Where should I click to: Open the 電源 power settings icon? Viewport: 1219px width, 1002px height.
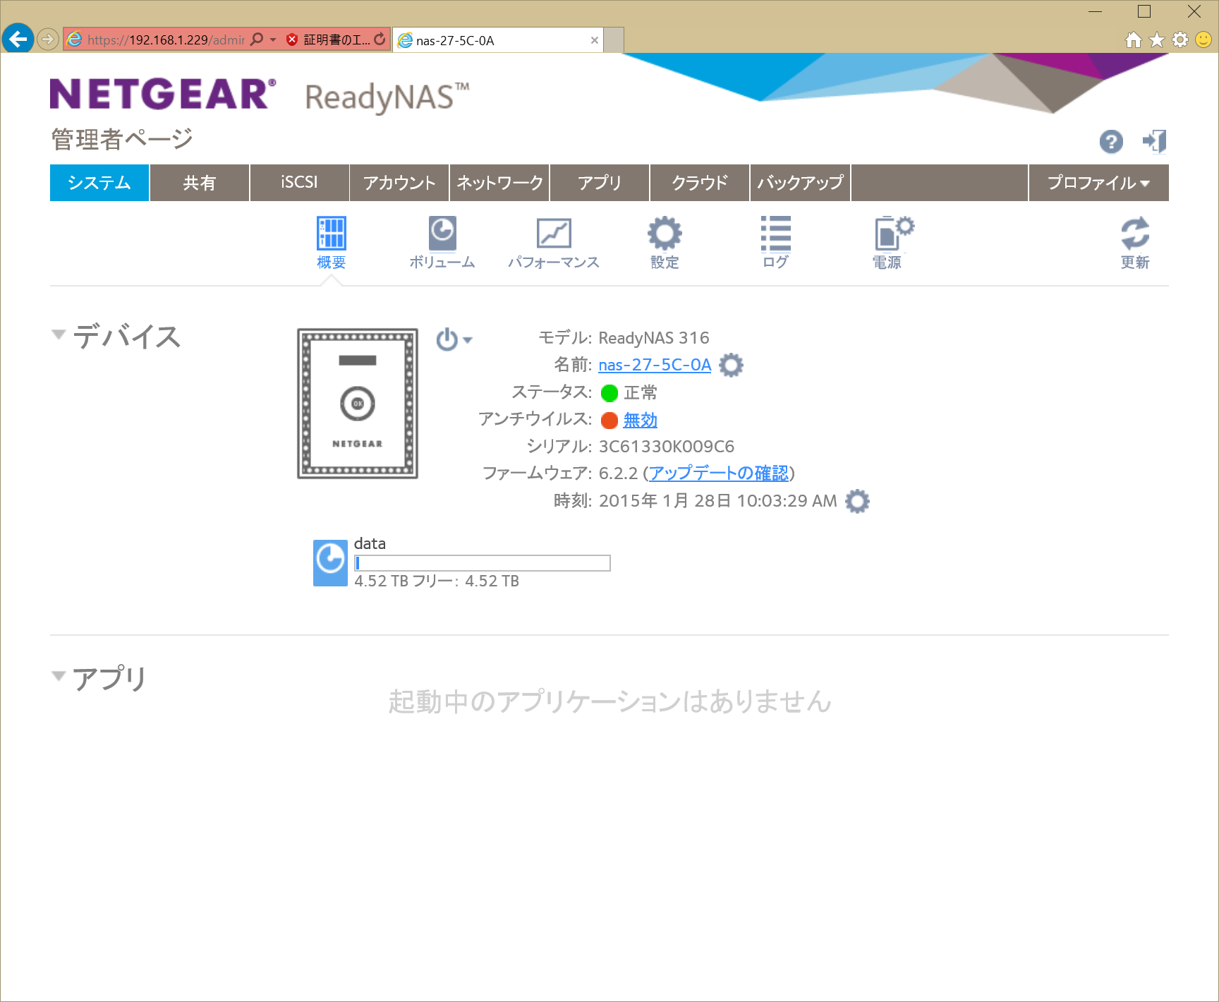(889, 234)
